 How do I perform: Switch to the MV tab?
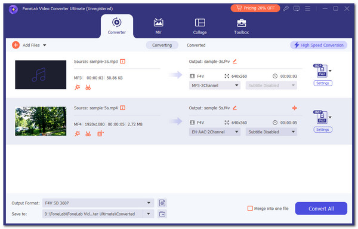158,26
